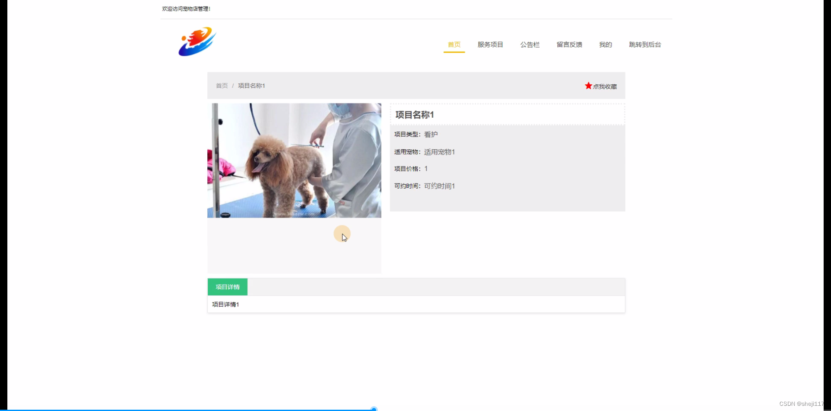831x411 pixels.
Task: Open the 我的 menu item
Action: click(x=605, y=45)
